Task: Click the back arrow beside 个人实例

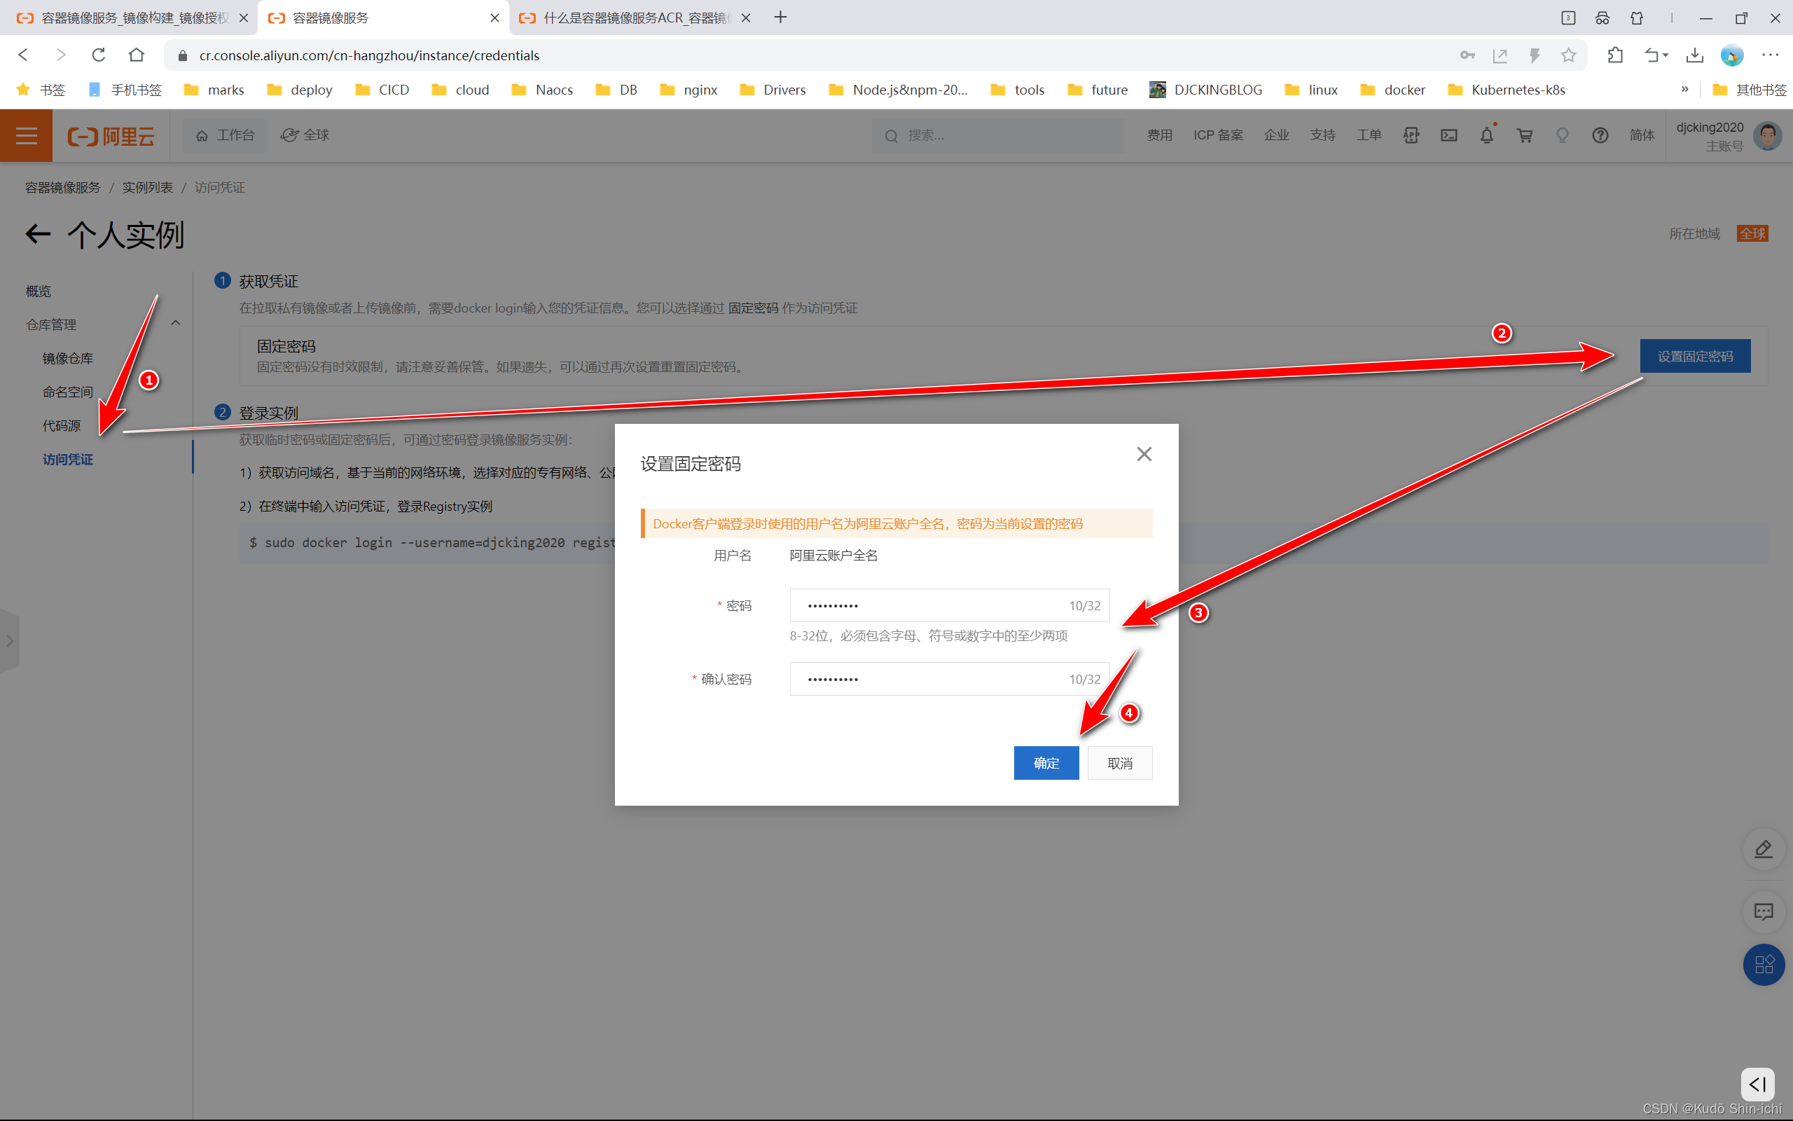Action: 38,235
